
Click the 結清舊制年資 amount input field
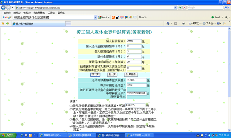point(134,68)
